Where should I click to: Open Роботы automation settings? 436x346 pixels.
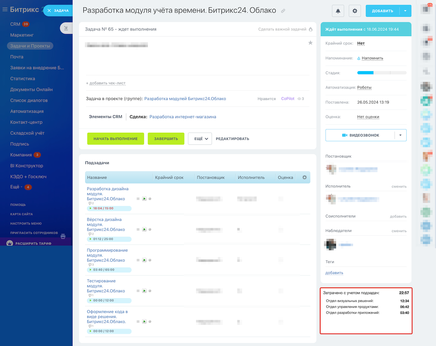(x=364, y=87)
